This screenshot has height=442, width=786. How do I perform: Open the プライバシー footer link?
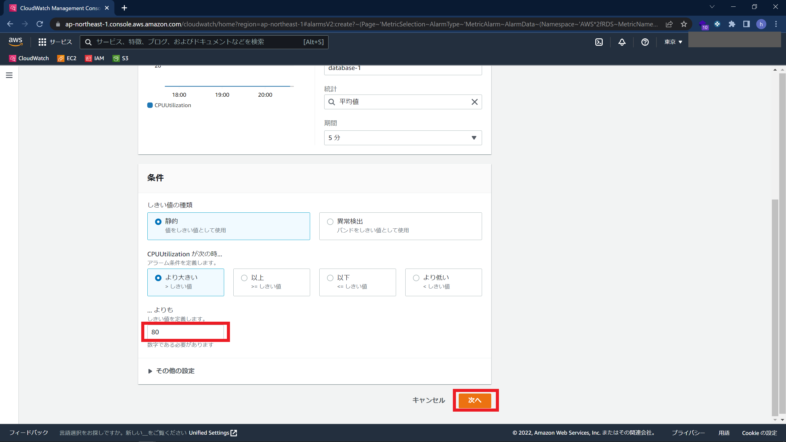[x=688, y=433]
